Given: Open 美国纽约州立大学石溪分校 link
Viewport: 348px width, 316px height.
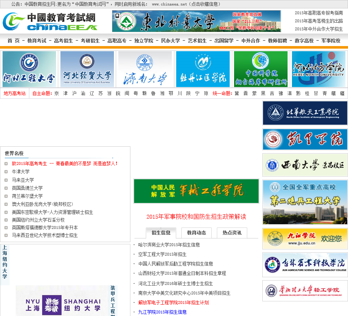Looking at the screenshot, I should (x=38, y=220).
